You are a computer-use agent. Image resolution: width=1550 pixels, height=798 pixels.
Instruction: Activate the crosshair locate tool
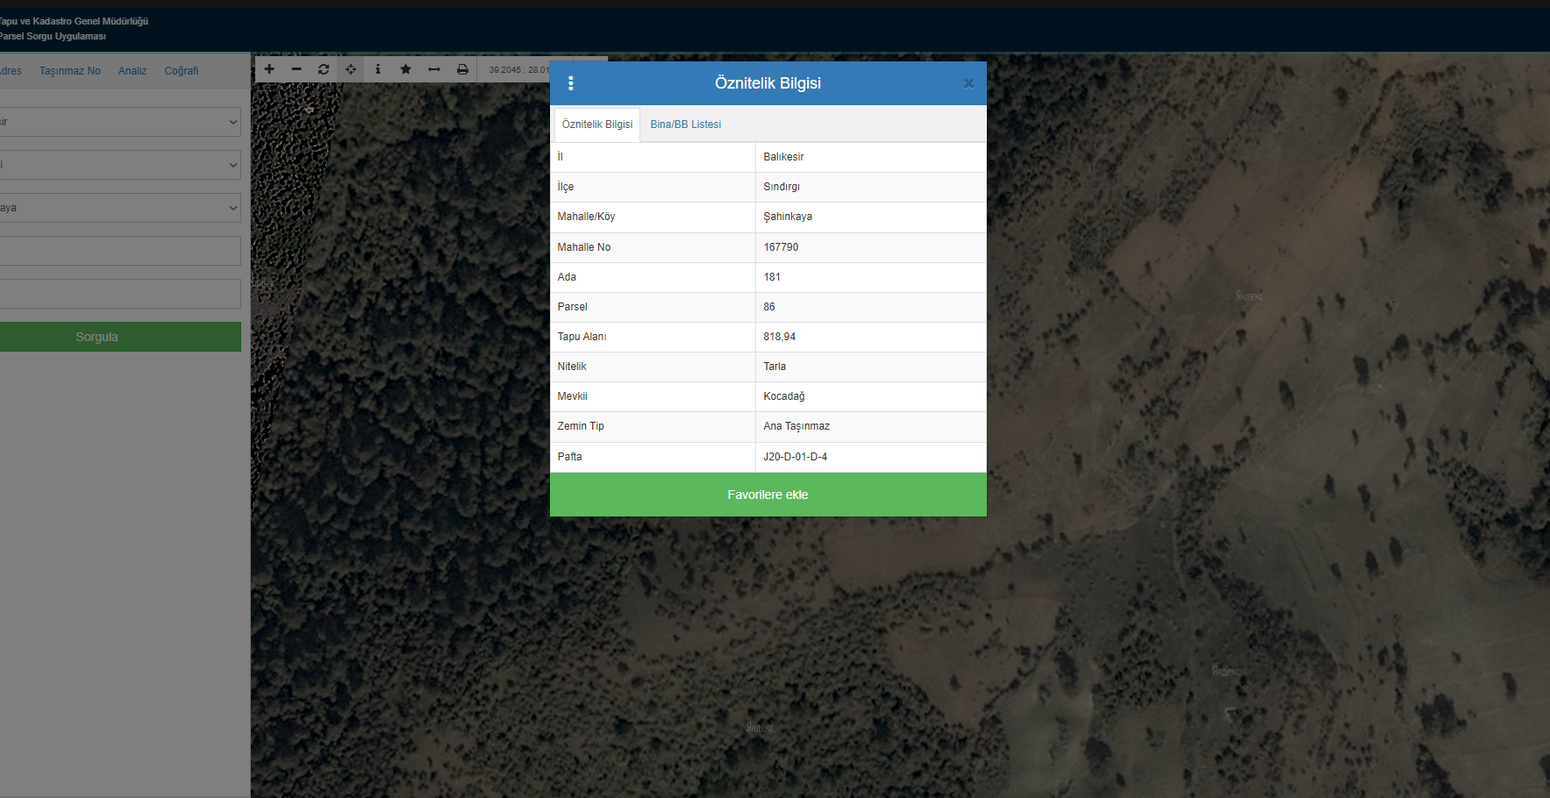[x=351, y=69]
